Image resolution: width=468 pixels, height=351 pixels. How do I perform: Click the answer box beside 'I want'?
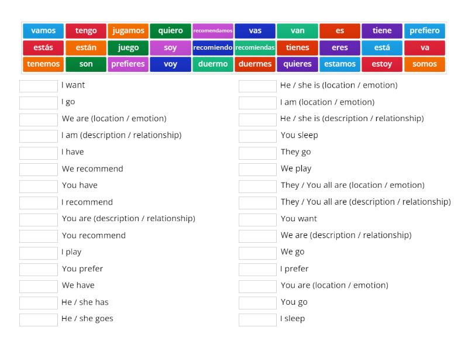click(x=39, y=86)
